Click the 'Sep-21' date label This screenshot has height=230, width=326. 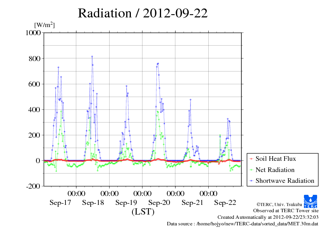pos(192,203)
